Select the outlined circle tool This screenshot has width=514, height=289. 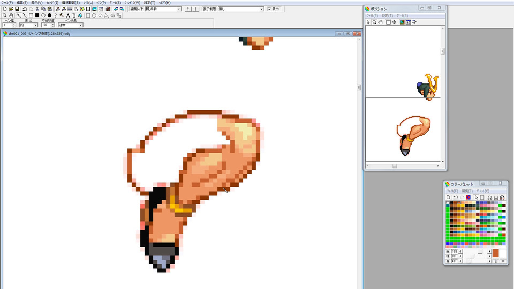point(43,16)
